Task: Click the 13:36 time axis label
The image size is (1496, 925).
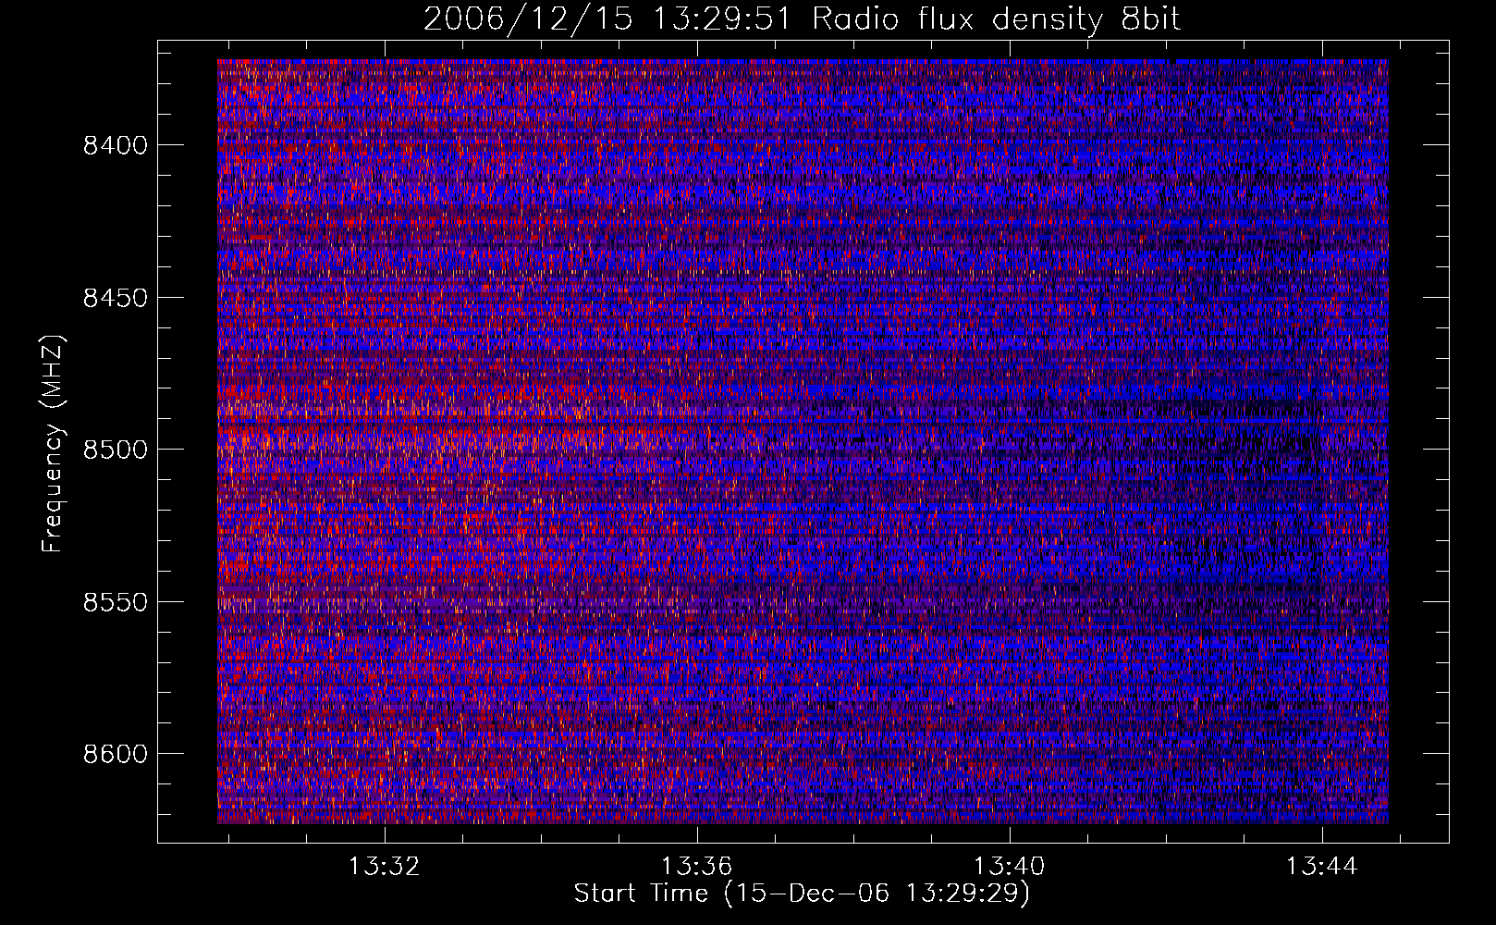Action: tap(696, 866)
